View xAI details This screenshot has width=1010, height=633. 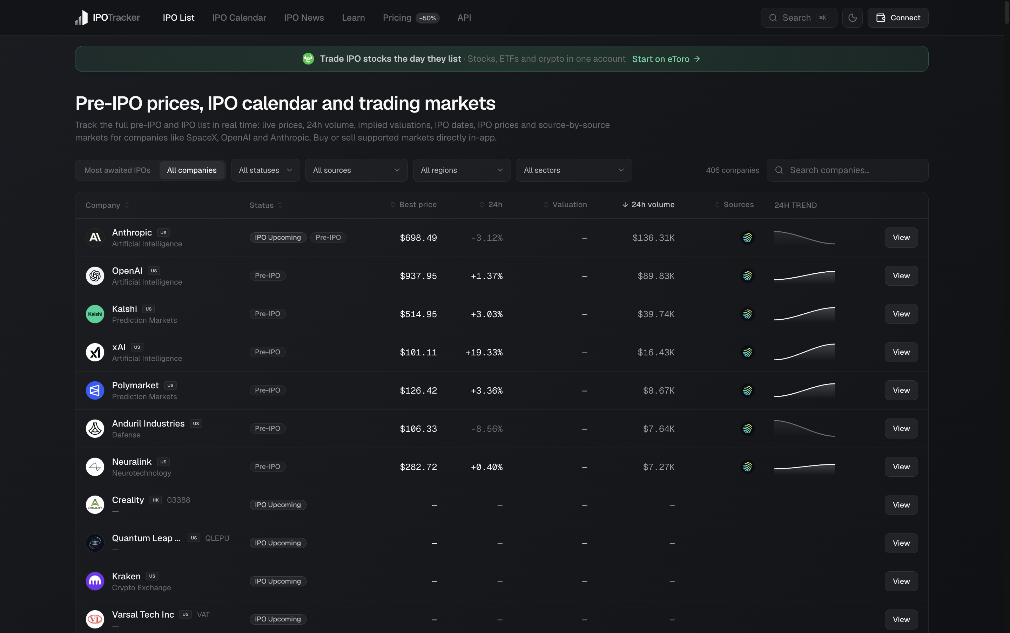tap(901, 352)
